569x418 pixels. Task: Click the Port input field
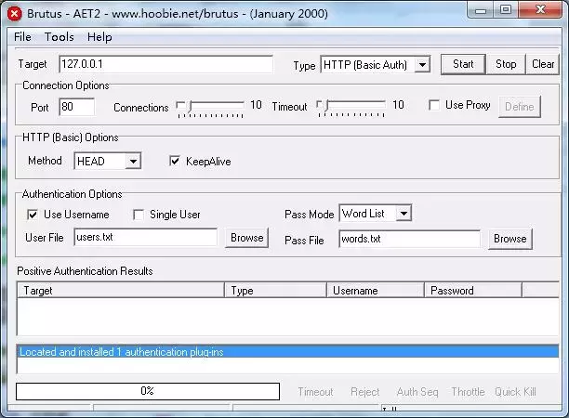click(77, 107)
